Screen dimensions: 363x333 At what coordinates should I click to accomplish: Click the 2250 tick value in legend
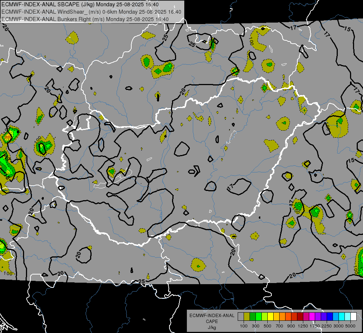(x=327, y=326)
